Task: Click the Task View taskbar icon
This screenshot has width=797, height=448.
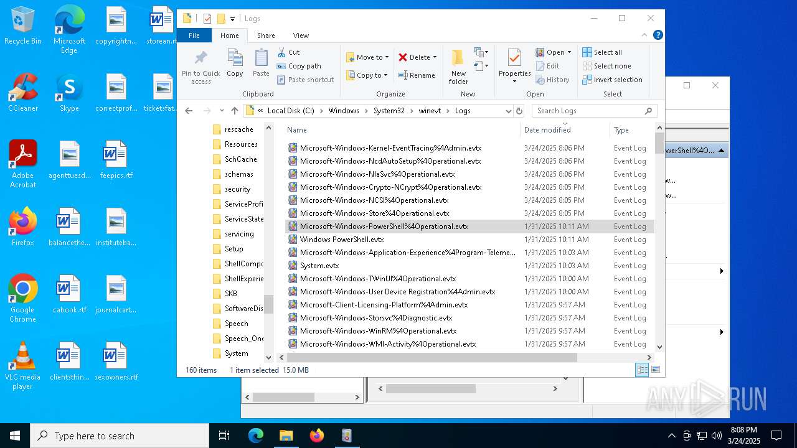Action: (x=224, y=436)
